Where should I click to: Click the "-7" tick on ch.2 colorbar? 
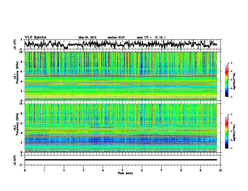click(231, 149)
